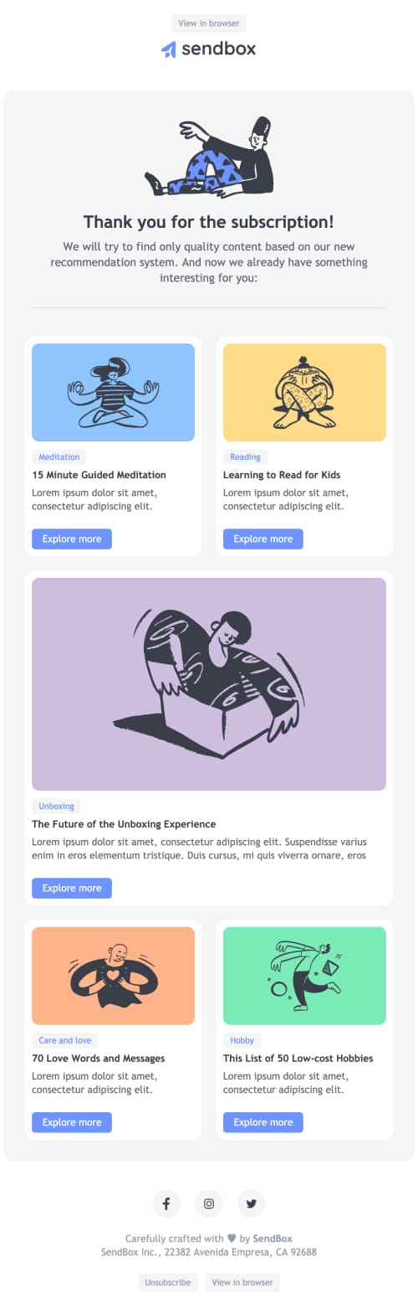The height and width of the screenshot is (1299, 418).
Task: Click View in browser at top
Action: (209, 23)
